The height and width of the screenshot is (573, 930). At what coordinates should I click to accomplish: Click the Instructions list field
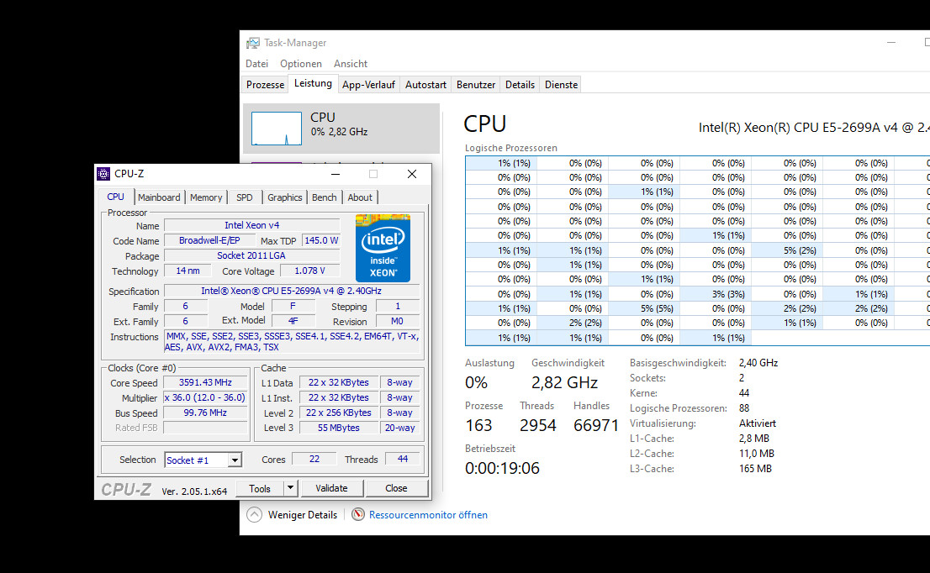click(292, 342)
